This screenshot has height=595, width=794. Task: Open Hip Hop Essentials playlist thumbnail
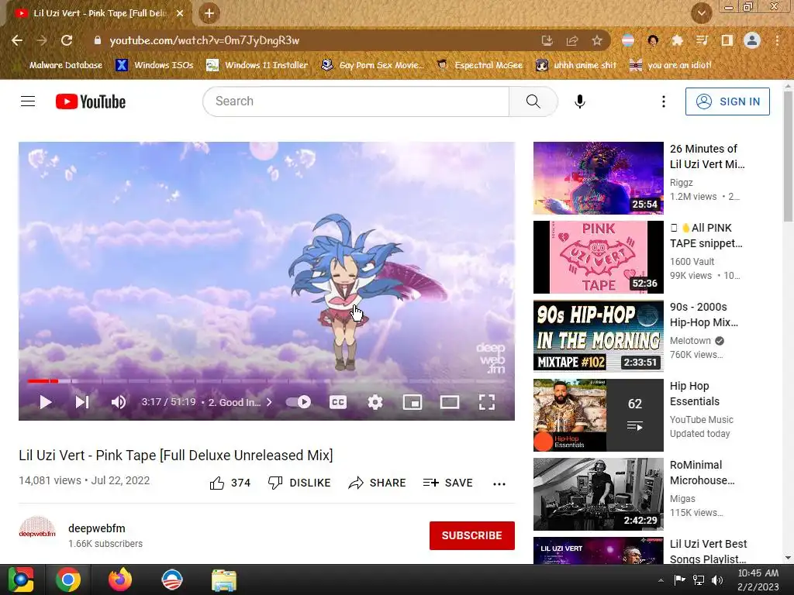598,415
